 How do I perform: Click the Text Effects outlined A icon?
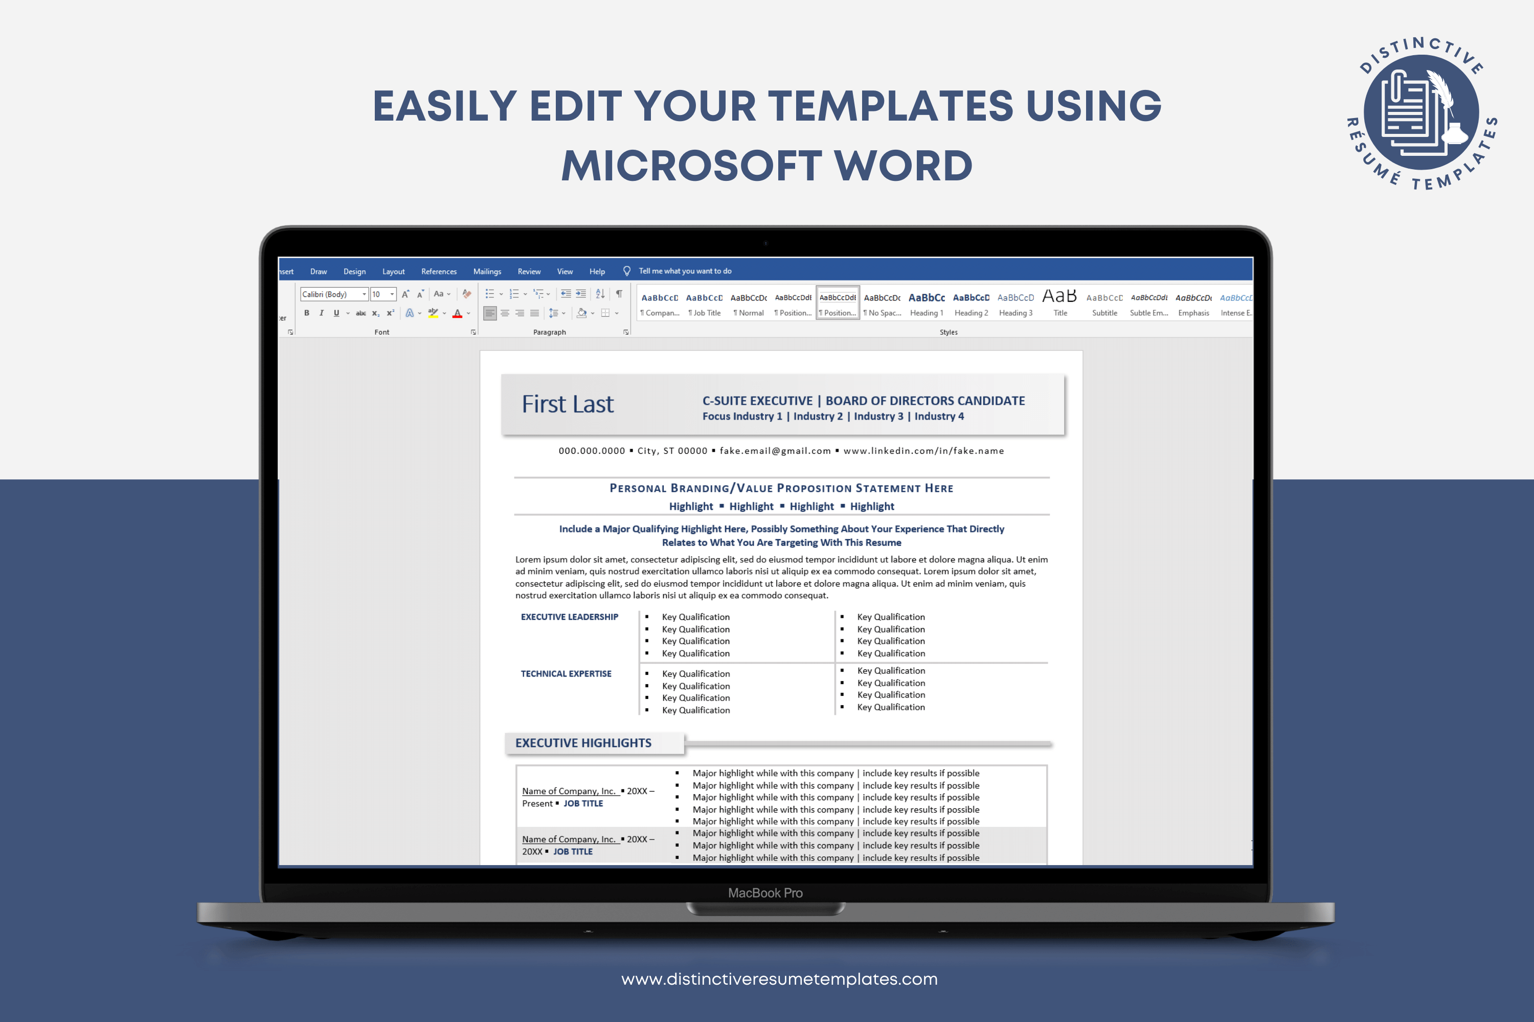click(x=410, y=313)
